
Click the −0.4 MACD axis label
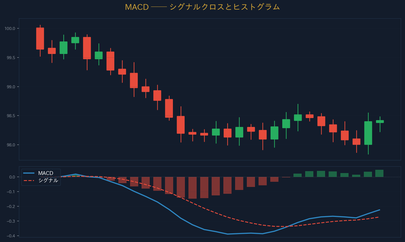click(11, 236)
